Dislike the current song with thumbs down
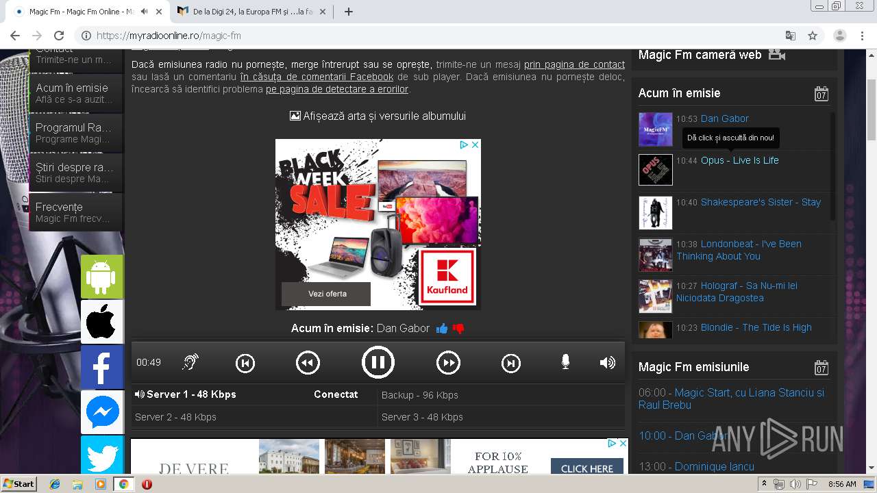Screen dimensions: 877x493 [458, 329]
